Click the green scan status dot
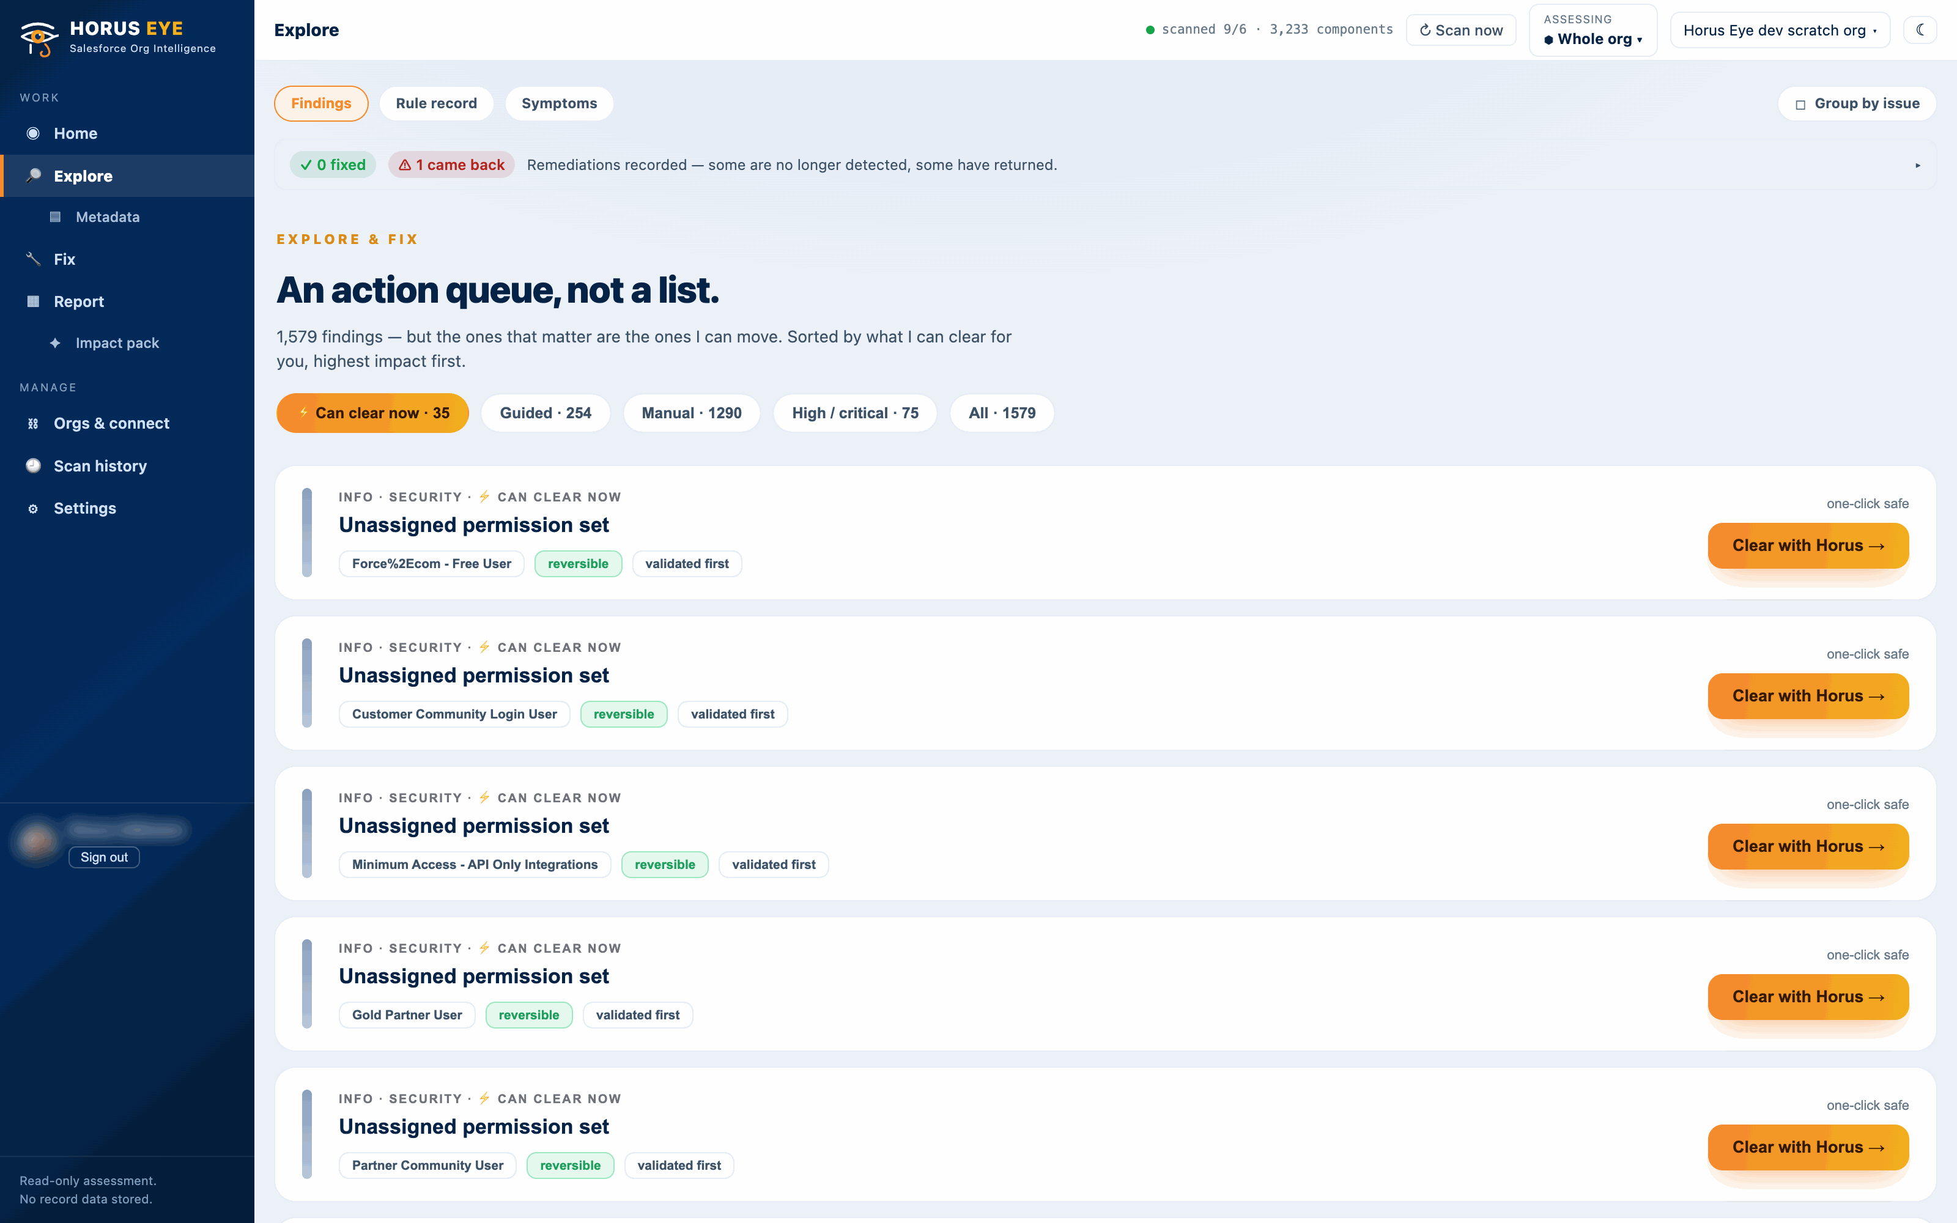The width and height of the screenshot is (1957, 1223). coord(1150,30)
